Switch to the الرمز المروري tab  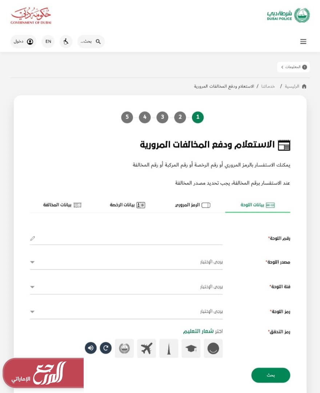coord(192,205)
